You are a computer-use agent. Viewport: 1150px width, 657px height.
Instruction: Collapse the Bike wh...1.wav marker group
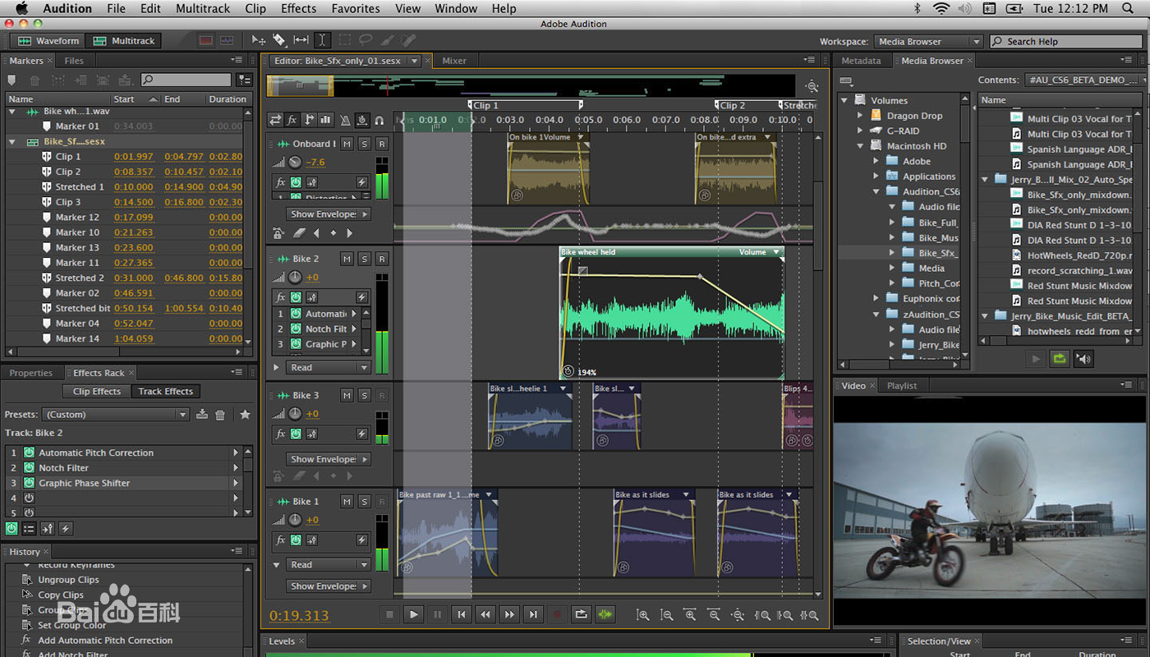12,111
